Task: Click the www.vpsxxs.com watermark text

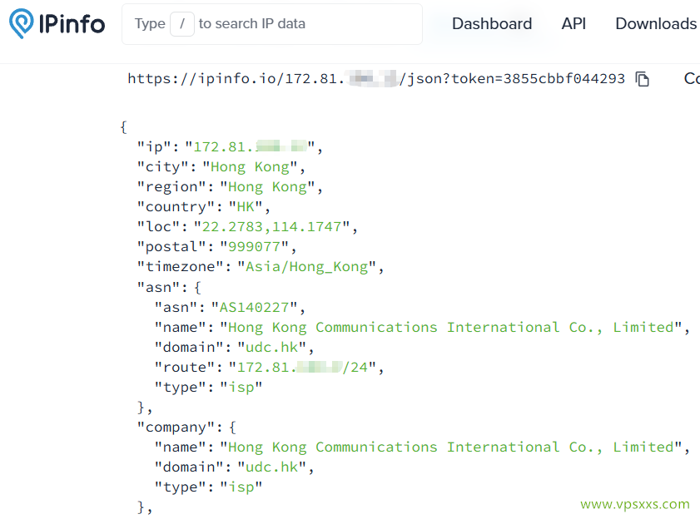Action: point(634,504)
